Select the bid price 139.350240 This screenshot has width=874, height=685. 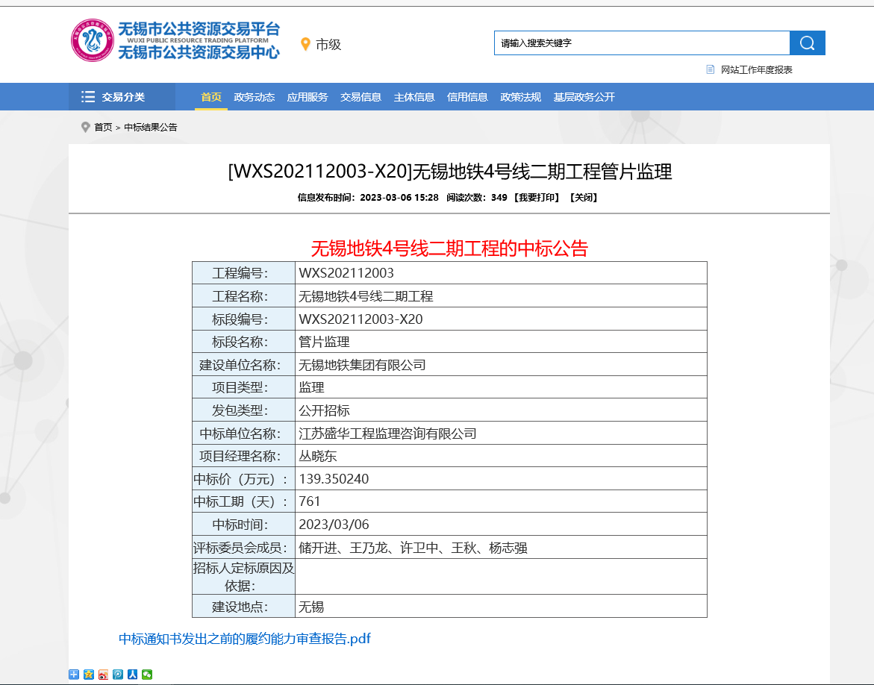[334, 479]
